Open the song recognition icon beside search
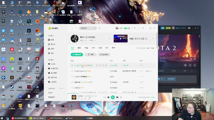Image resolution: width=214 pixels, height=120 pixels. [x=100, y=28]
